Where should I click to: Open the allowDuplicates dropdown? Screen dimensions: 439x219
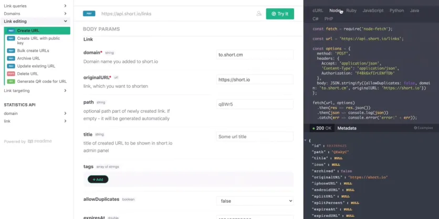[x=255, y=201]
